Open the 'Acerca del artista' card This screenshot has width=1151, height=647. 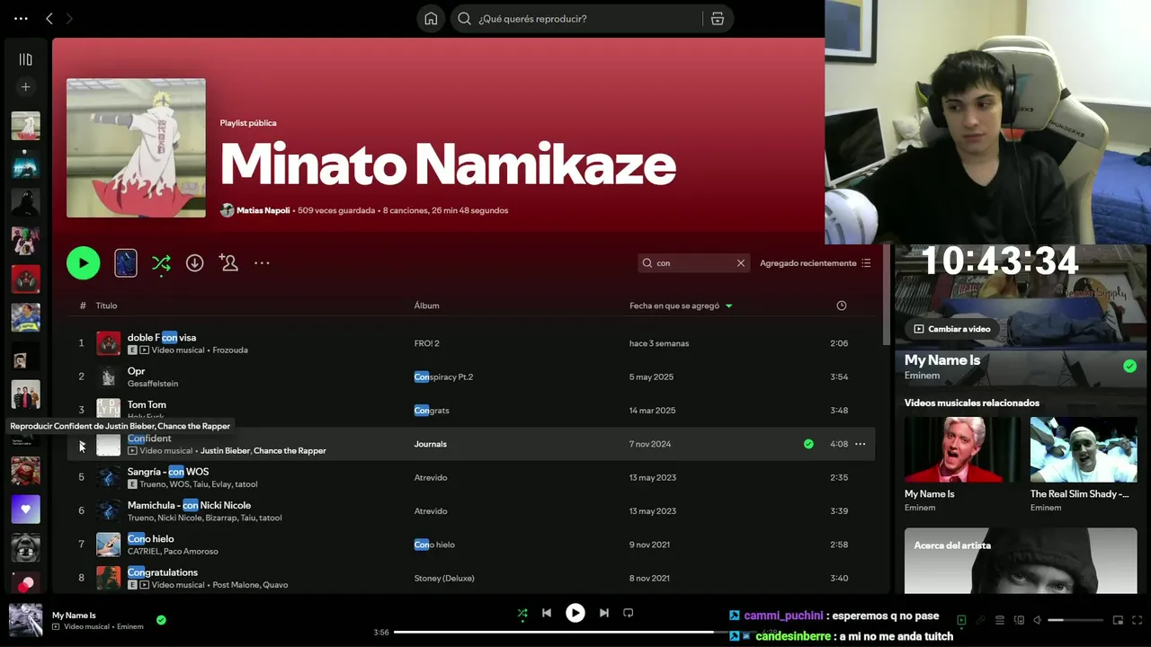pos(1021,561)
